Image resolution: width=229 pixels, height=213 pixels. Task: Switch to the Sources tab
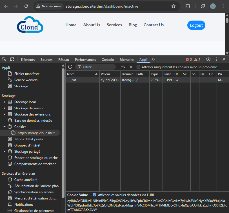46,60
